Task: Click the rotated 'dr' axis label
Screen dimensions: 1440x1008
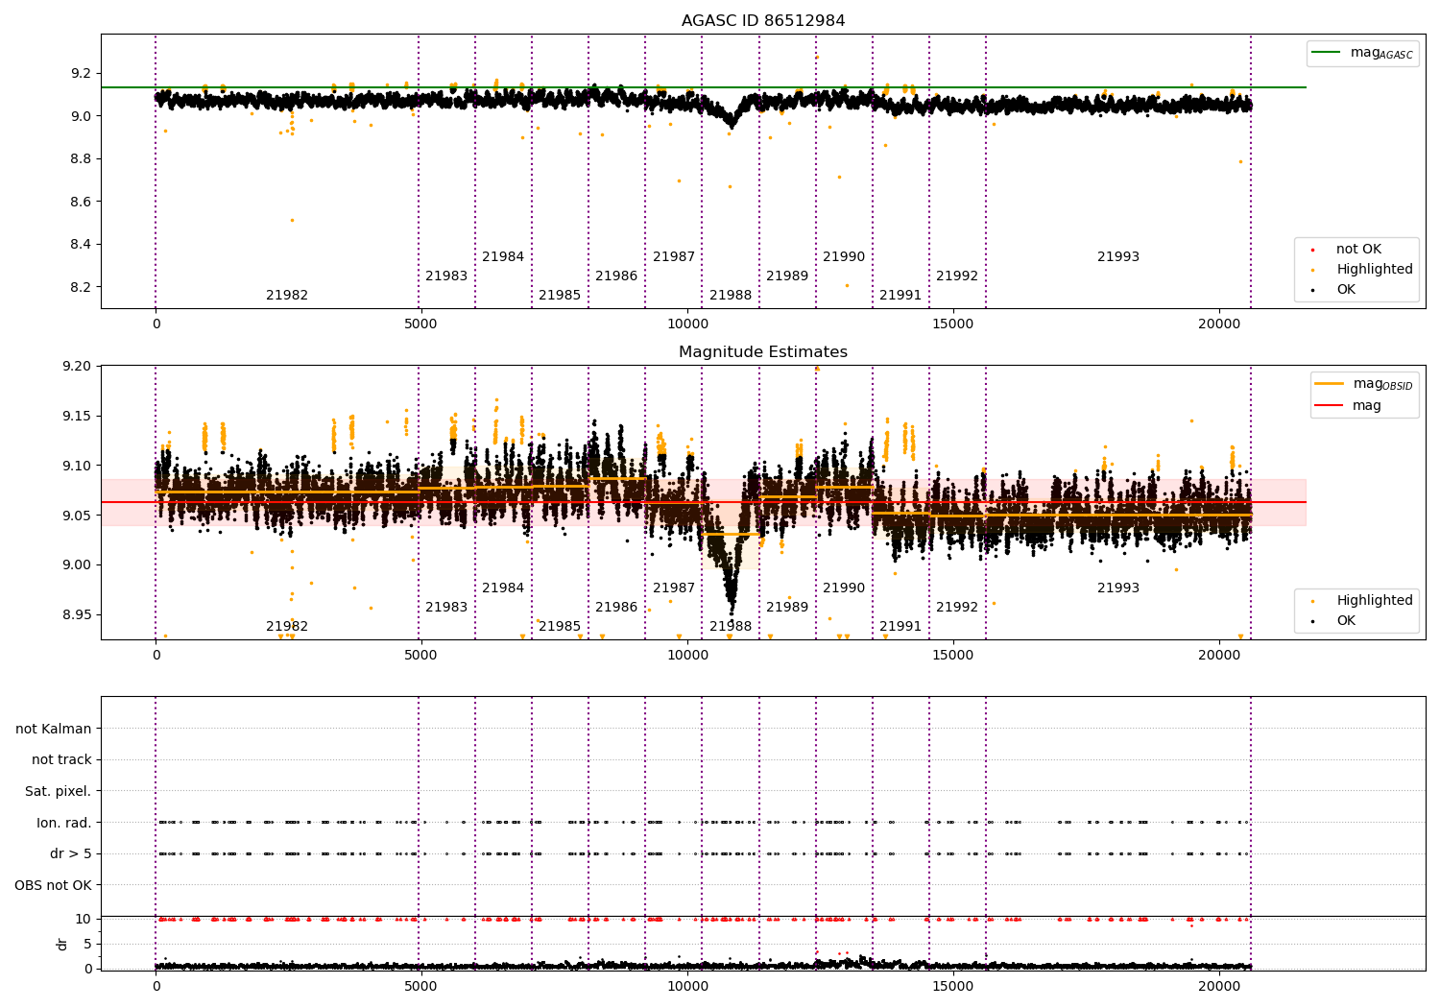Action: [x=62, y=944]
